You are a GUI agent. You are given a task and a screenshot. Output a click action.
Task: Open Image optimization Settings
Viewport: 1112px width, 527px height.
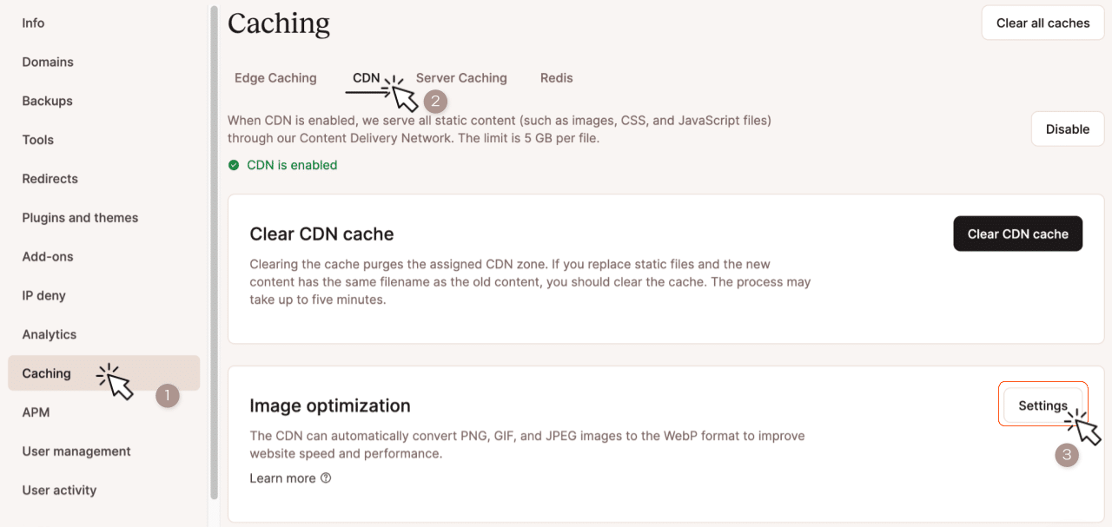[1042, 405]
